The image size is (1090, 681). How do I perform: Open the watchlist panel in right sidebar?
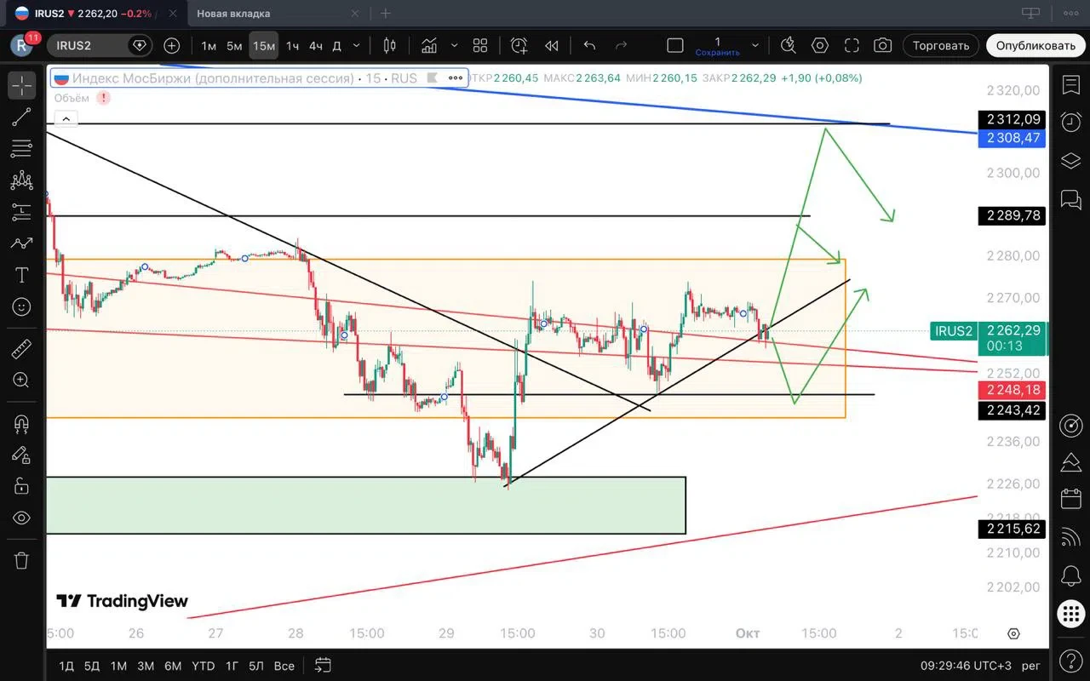coord(1070,85)
